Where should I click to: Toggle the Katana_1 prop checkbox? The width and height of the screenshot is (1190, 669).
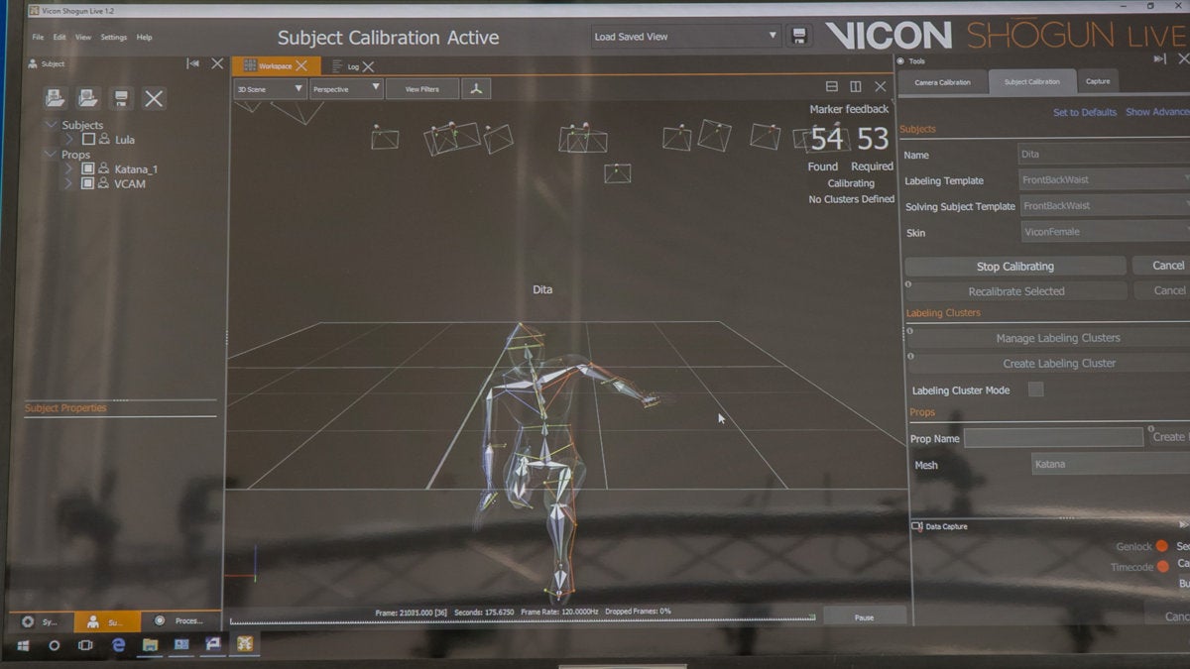pyautogui.click(x=87, y=168)
